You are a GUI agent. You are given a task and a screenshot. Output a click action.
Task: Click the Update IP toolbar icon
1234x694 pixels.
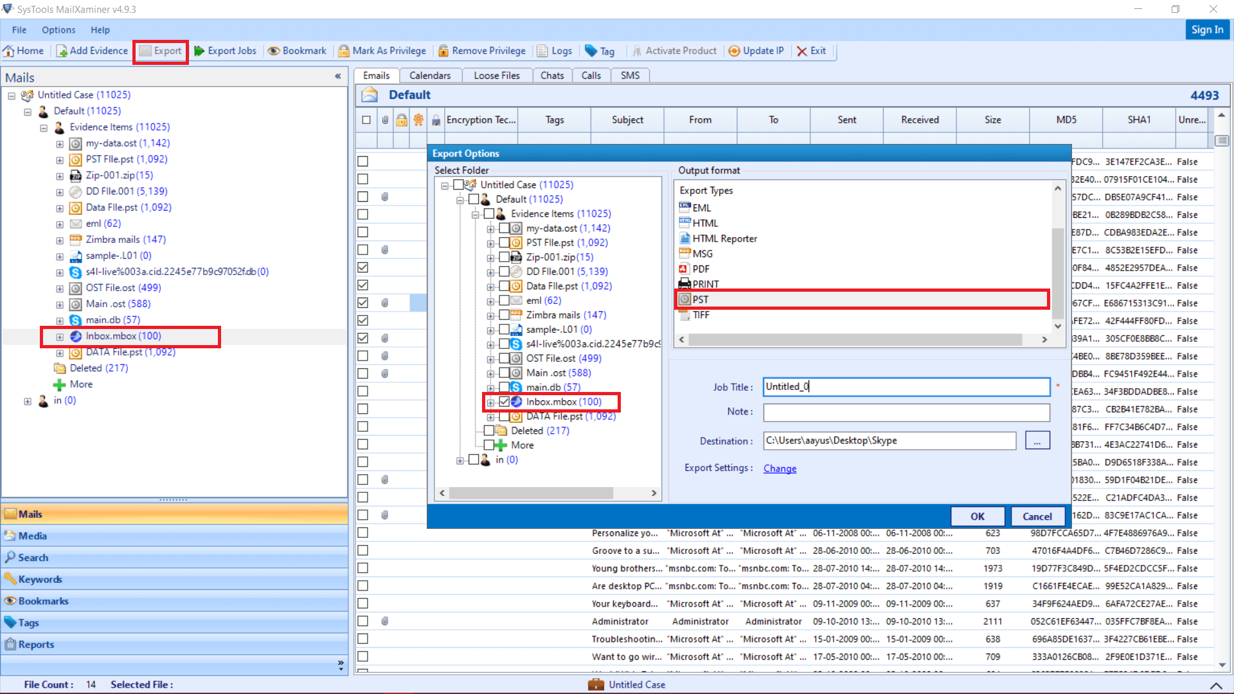pyautogui.click(x=734, y=51)
